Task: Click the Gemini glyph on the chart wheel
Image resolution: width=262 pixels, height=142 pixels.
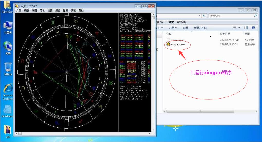Action: point(53,23)
